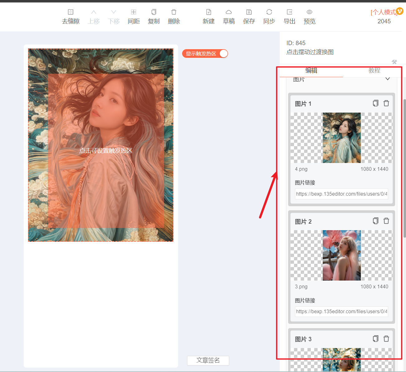Delete 图片 2 with its trash icon
The width and height of the screenshot is (406, 372).
(386, 221)
